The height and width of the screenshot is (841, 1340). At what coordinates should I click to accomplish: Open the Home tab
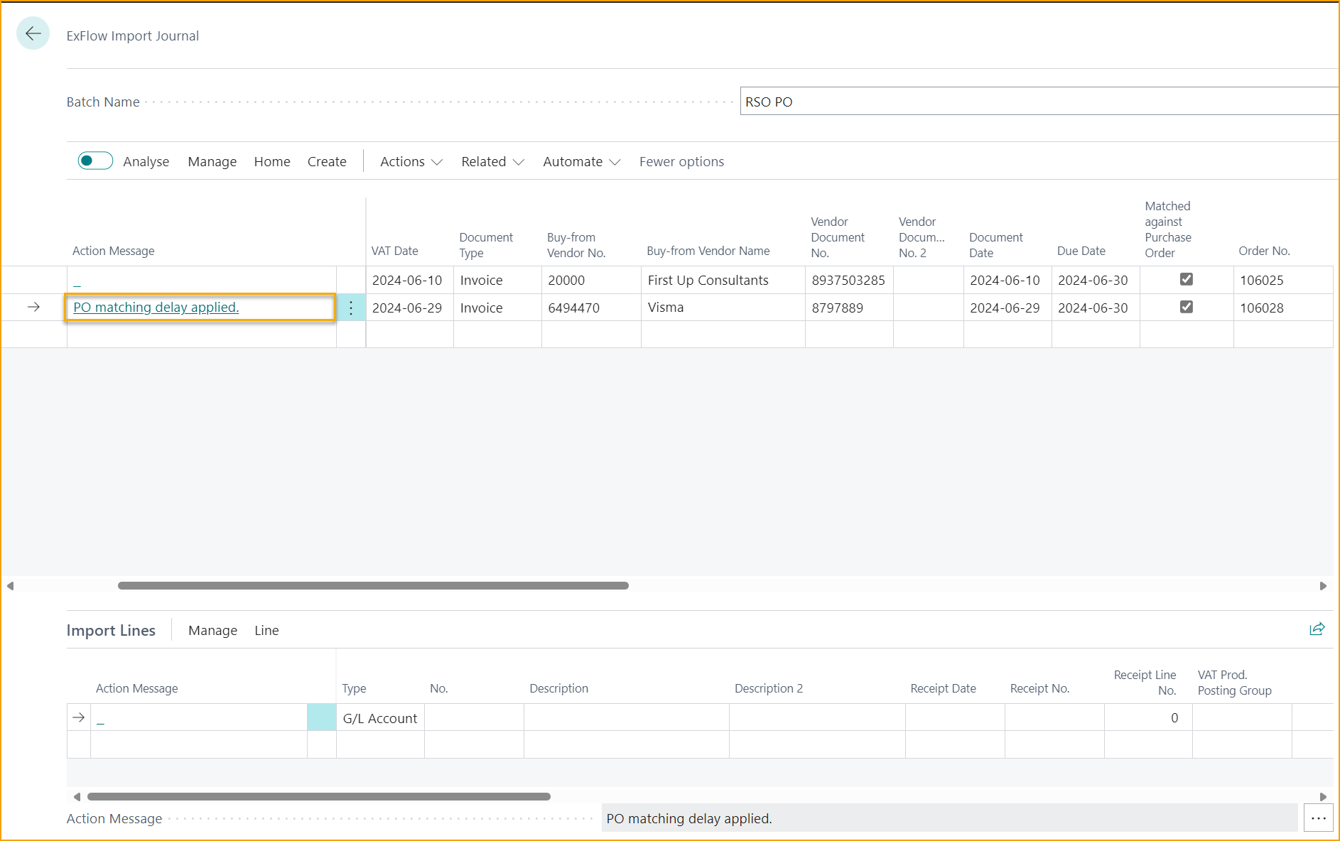coord(272,162)
